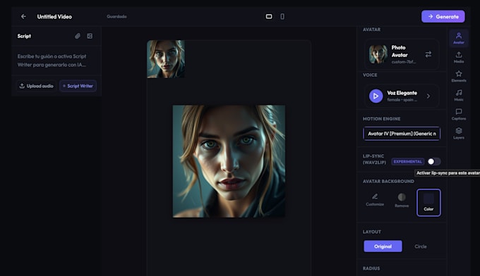Select the Circle layout
The height and width of the screenshot is (276, 480).
click(x=420, y=246)
